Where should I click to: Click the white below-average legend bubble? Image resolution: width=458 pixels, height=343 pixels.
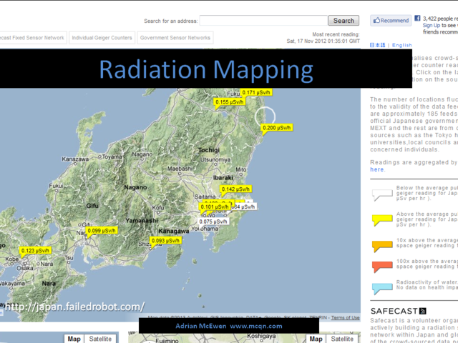coord(382,194)
